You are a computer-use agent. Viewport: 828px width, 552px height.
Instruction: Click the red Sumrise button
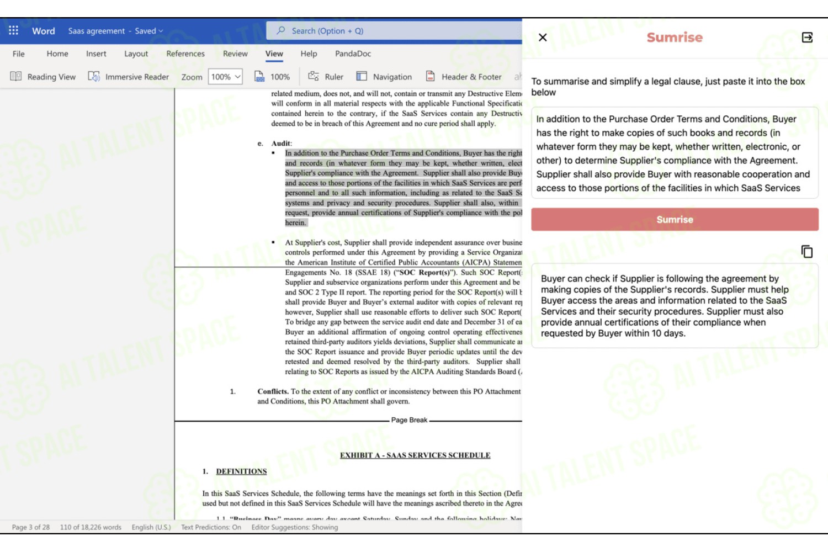pyautogui.click(x=675, y=219)
